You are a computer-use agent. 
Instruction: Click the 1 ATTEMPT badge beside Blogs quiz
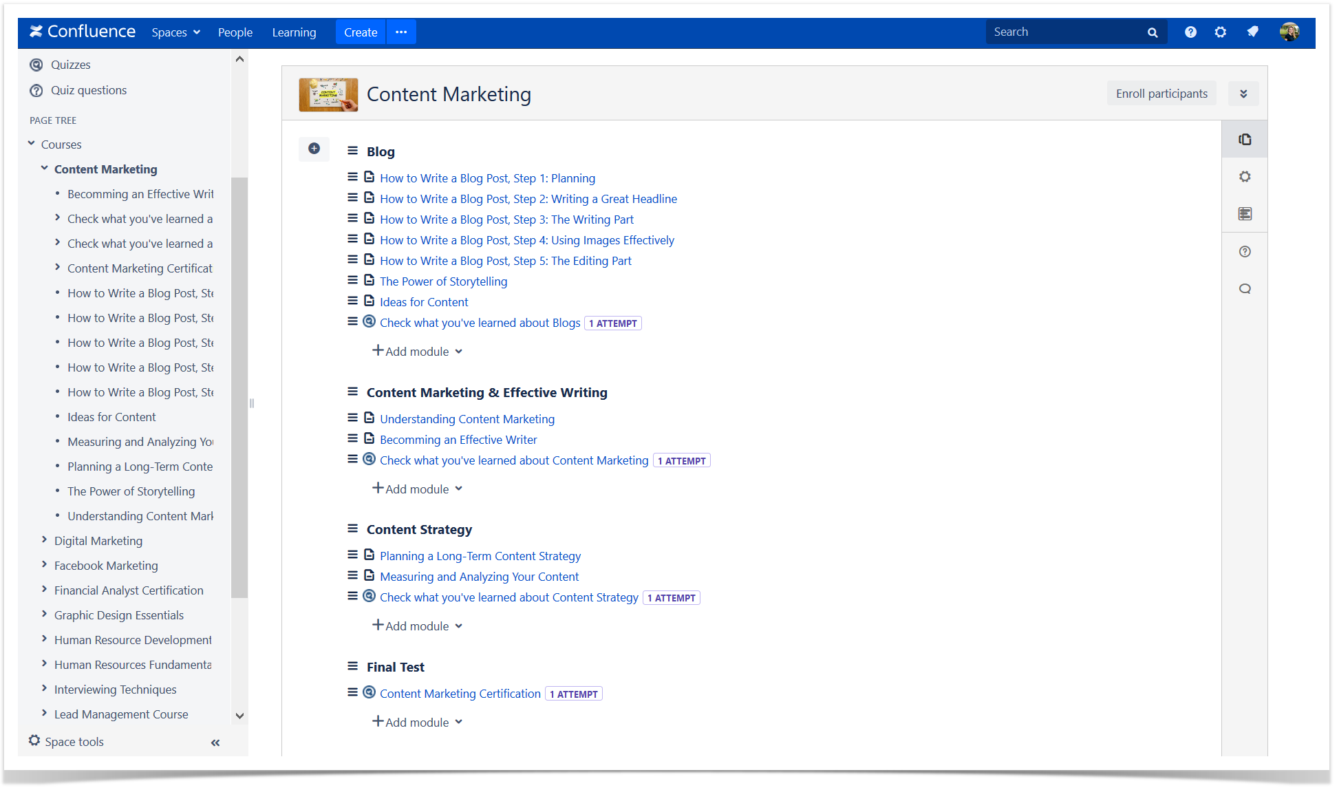(x=613, y=323)
